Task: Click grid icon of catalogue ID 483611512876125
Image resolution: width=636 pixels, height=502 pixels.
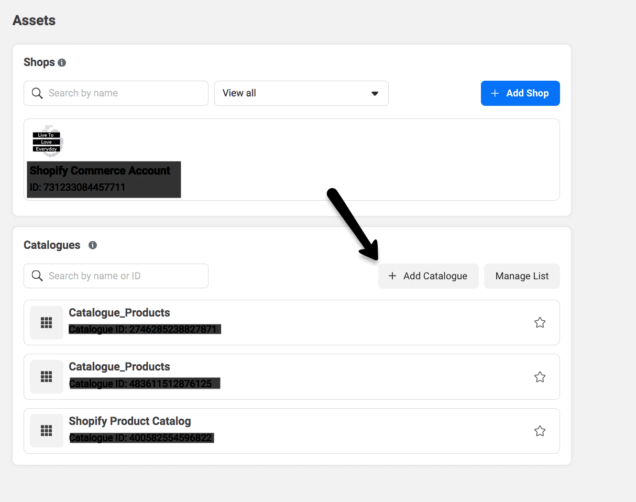Action: tap(47, 377)
